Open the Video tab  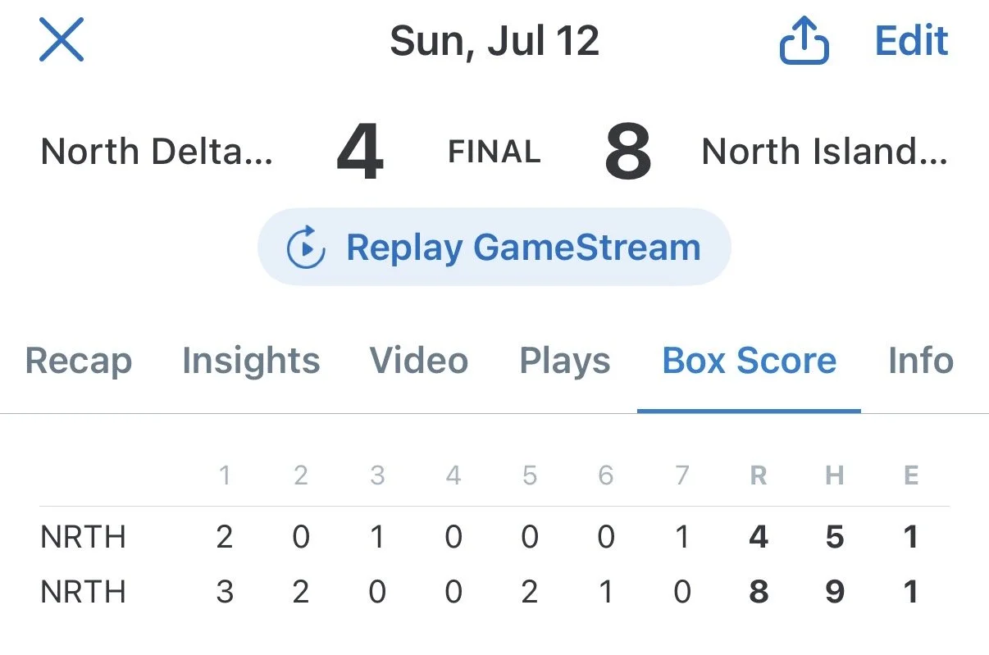coord(419,361)
